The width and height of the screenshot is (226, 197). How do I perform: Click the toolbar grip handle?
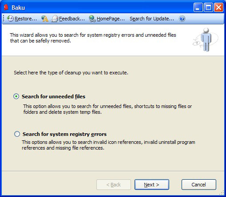pos(4,19)
